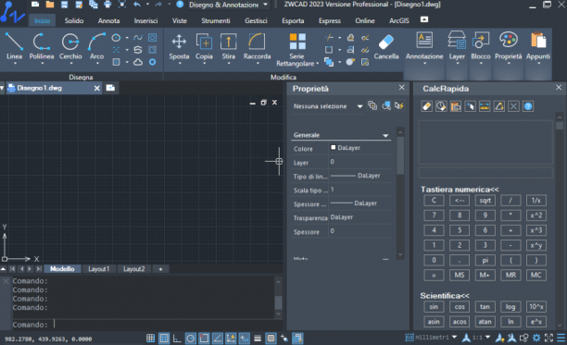Switch to the Strumenti ribbon tab

tap(216, 20)
